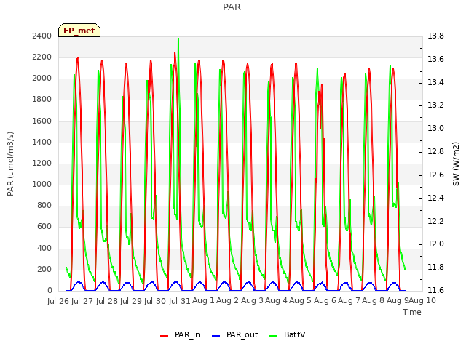
Task: Click the PAR (umol/m3/s) axis label
Action: coord(10,164)
